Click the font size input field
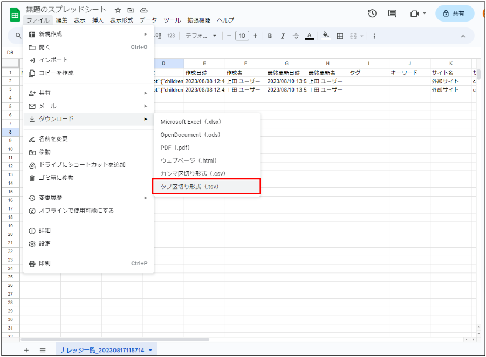This screenshot has height=357, width=486. click(242, 36)
